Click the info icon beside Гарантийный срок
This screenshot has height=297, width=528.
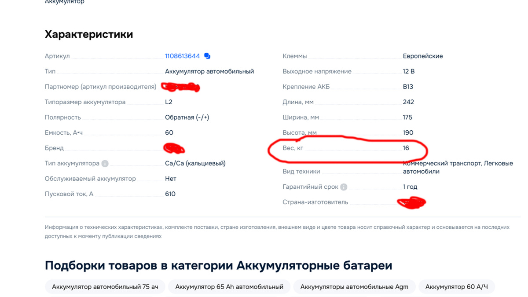344,187
